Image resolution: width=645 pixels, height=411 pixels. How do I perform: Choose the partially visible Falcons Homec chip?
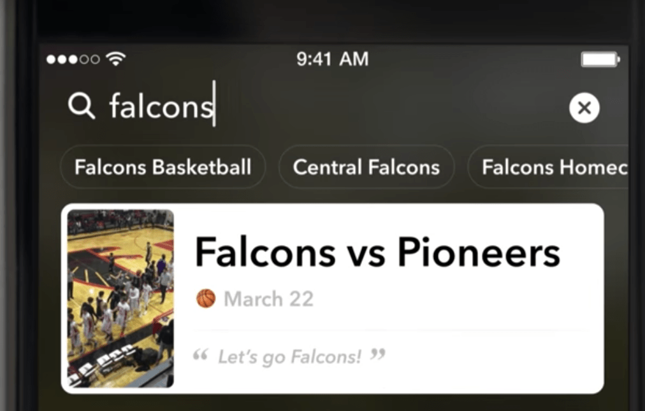click(552, 167)
